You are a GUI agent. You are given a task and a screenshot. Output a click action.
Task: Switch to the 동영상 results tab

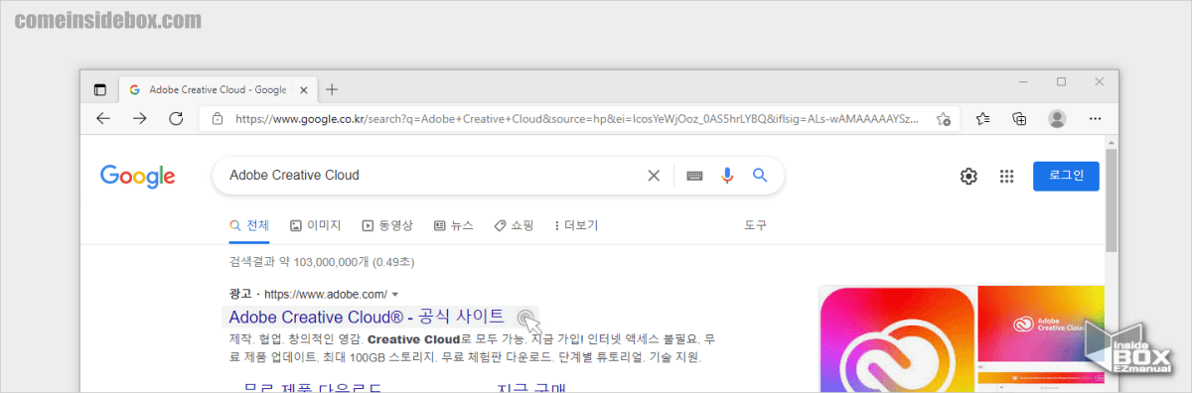[x=387, y=225]
